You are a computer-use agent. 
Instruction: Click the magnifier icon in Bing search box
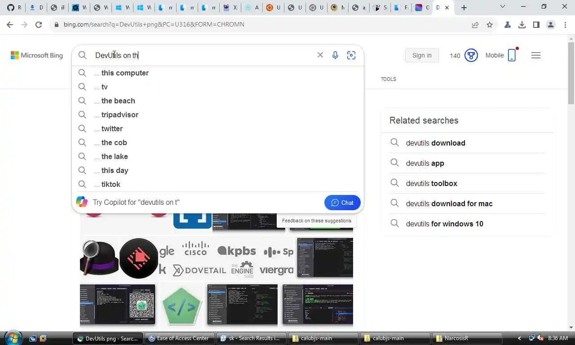(82, 55)
